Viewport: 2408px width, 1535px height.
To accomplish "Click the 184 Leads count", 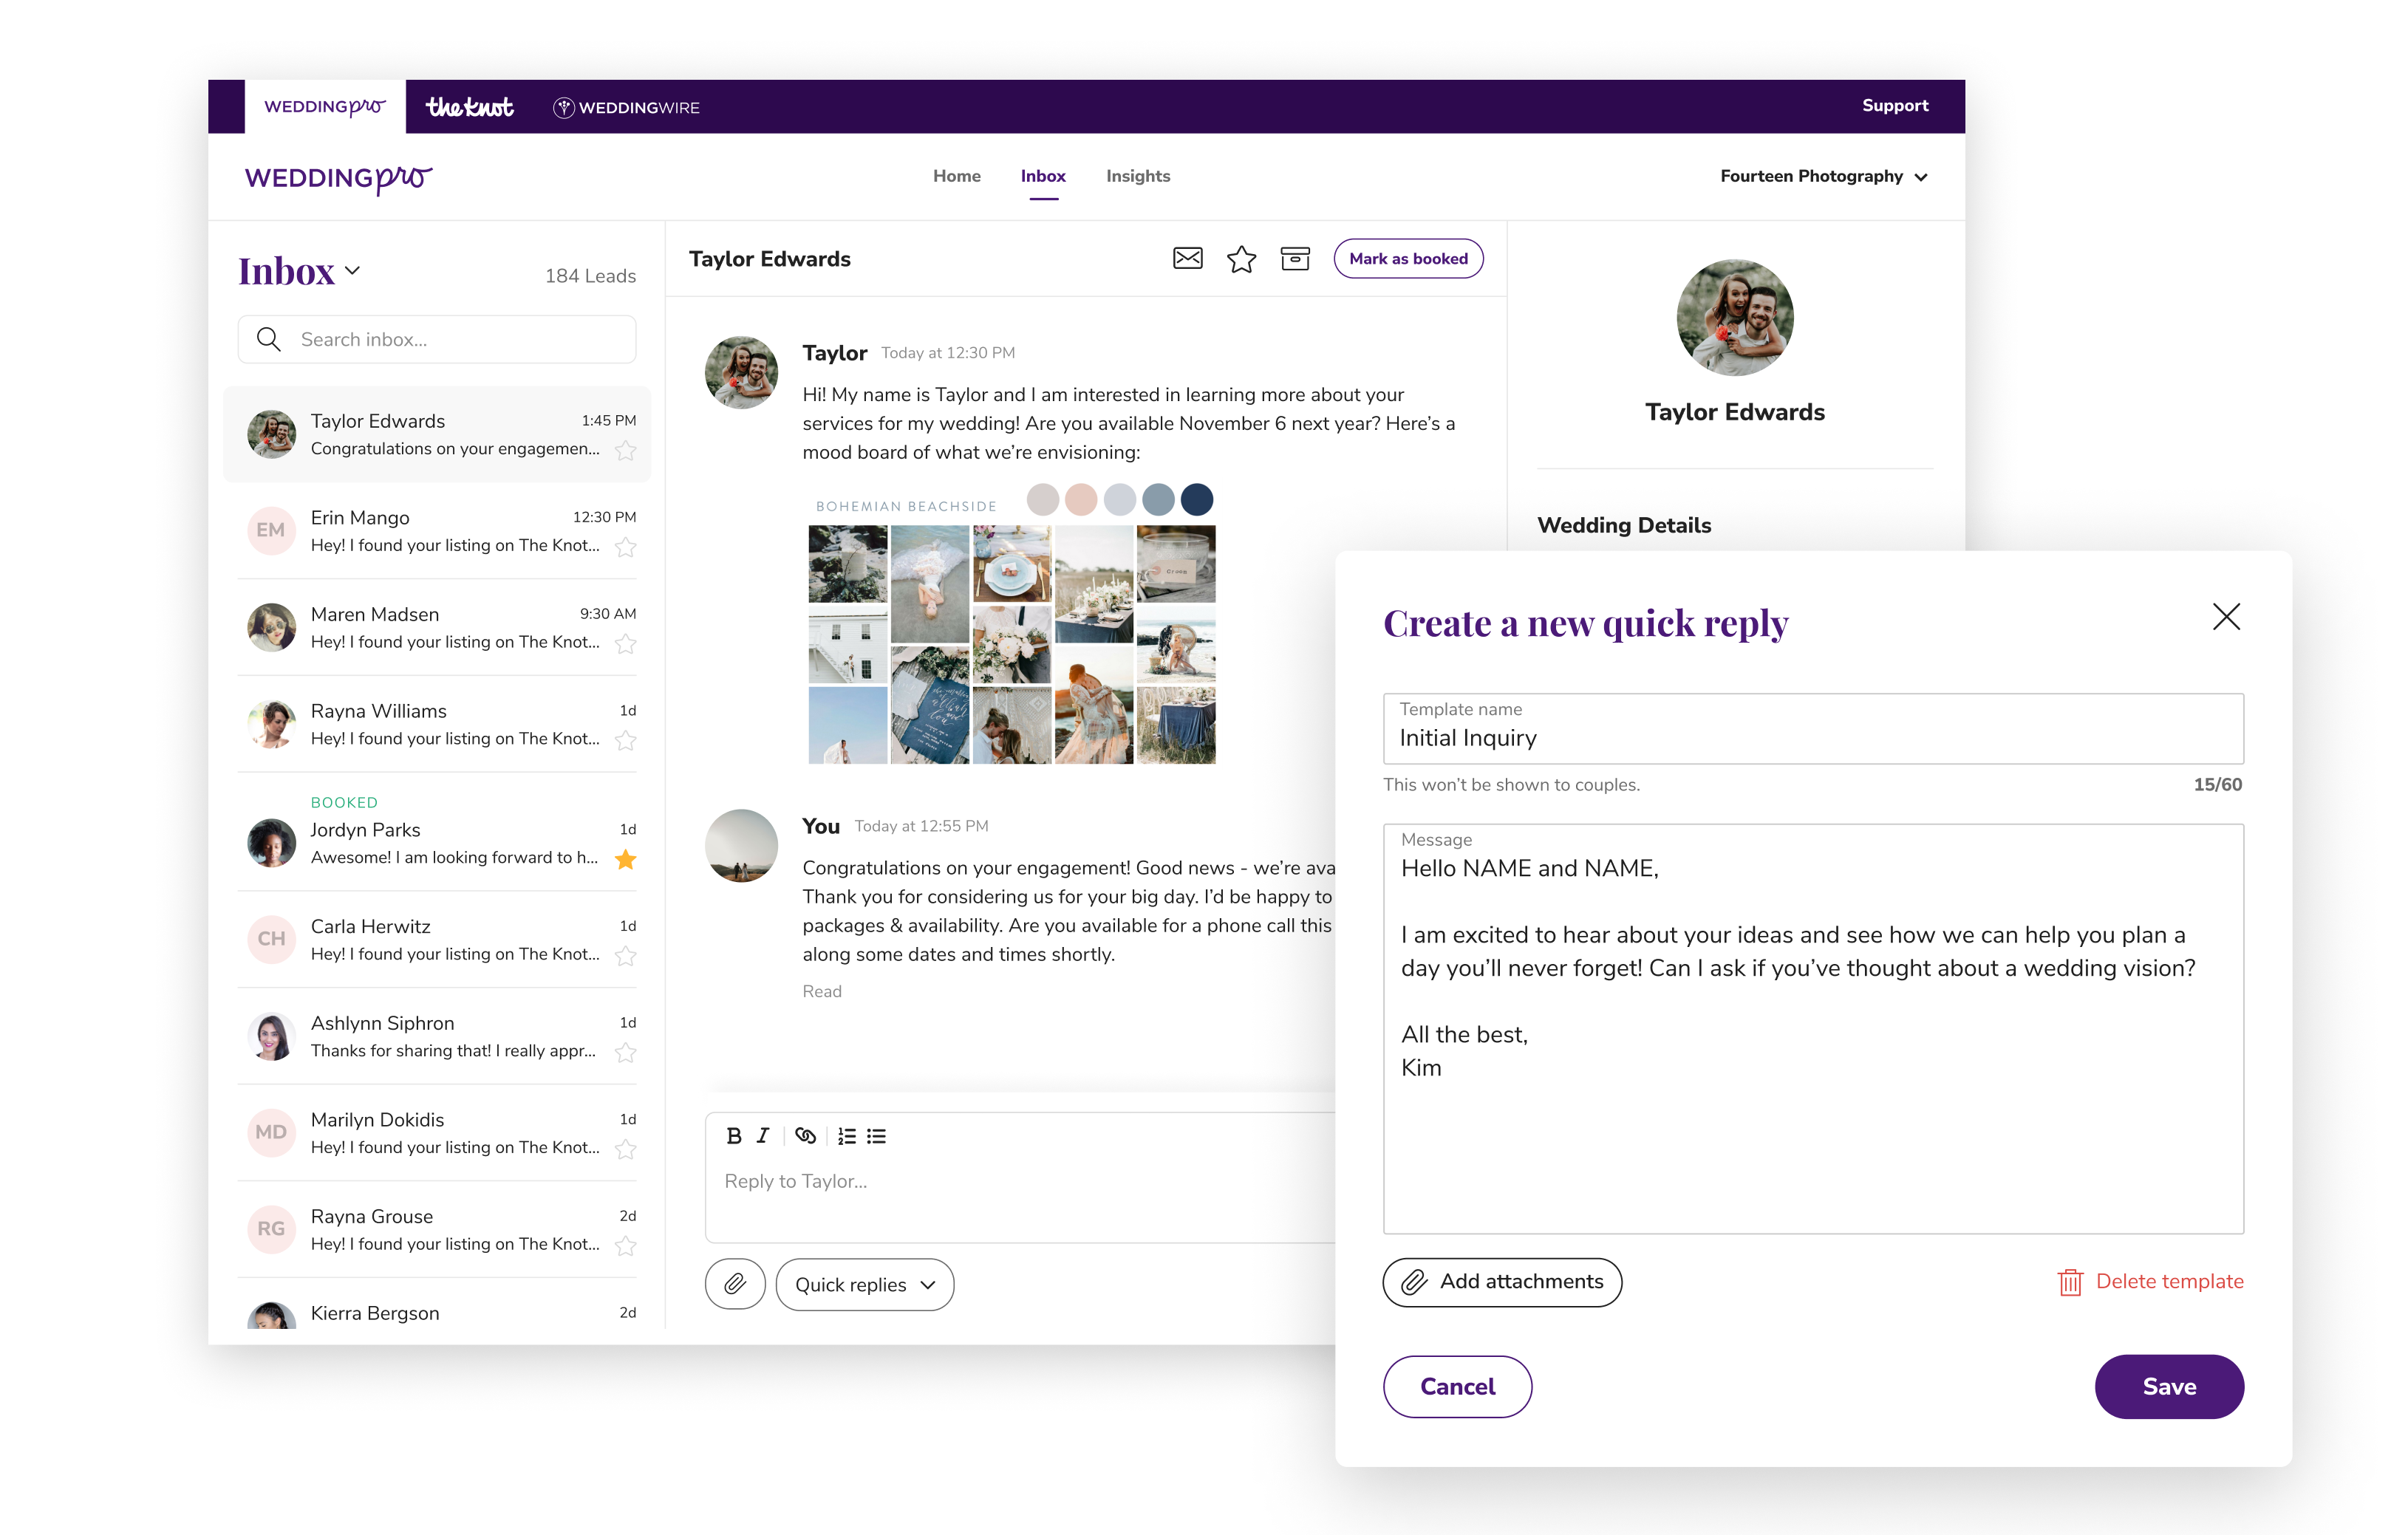I will (590, 276).
